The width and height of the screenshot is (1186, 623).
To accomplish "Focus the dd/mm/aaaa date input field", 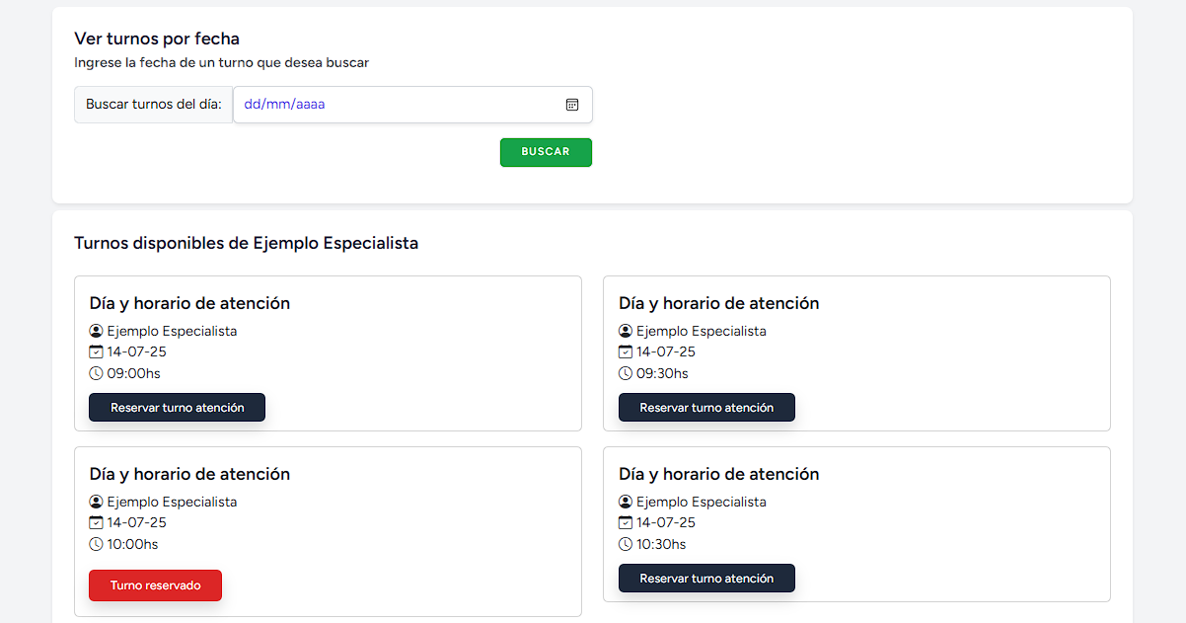I will pos(395,105).
